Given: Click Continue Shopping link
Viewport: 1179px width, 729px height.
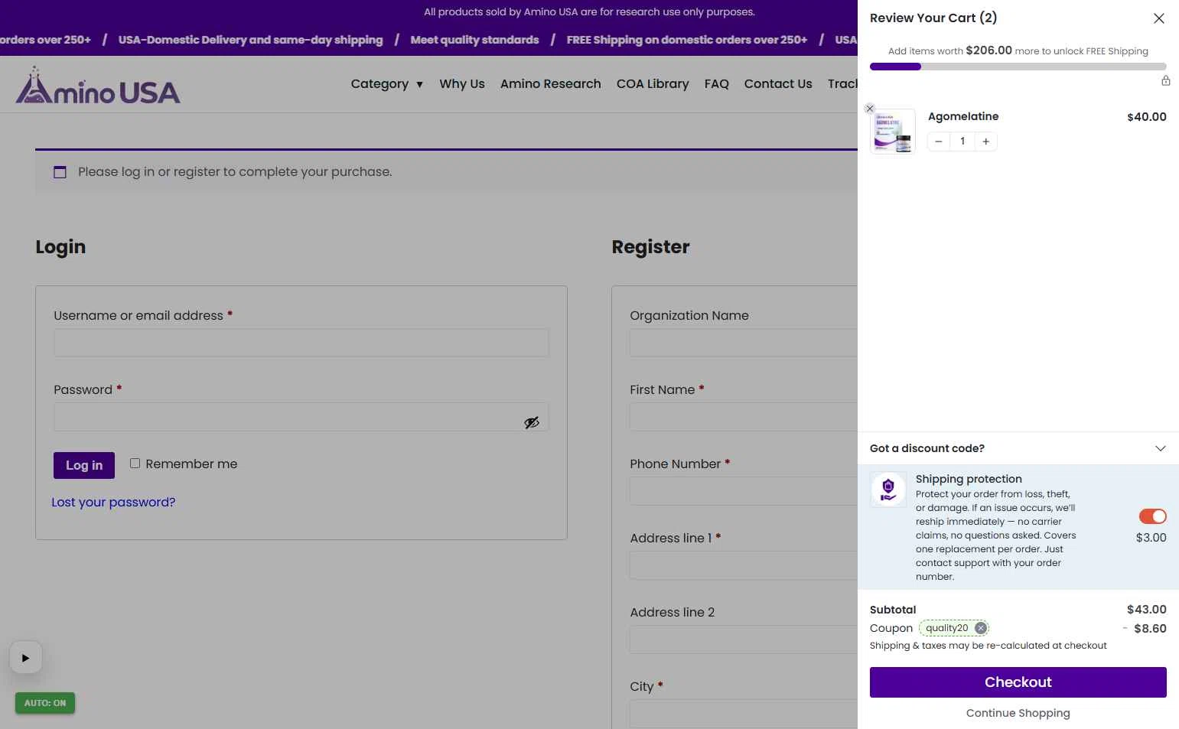Looking at the screenshot, I should (x=1018, y=713).
